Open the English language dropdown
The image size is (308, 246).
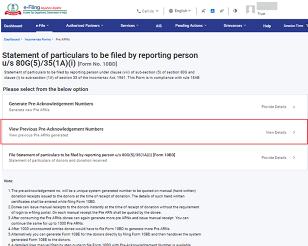pyautogui.click(x=180, y=11)
